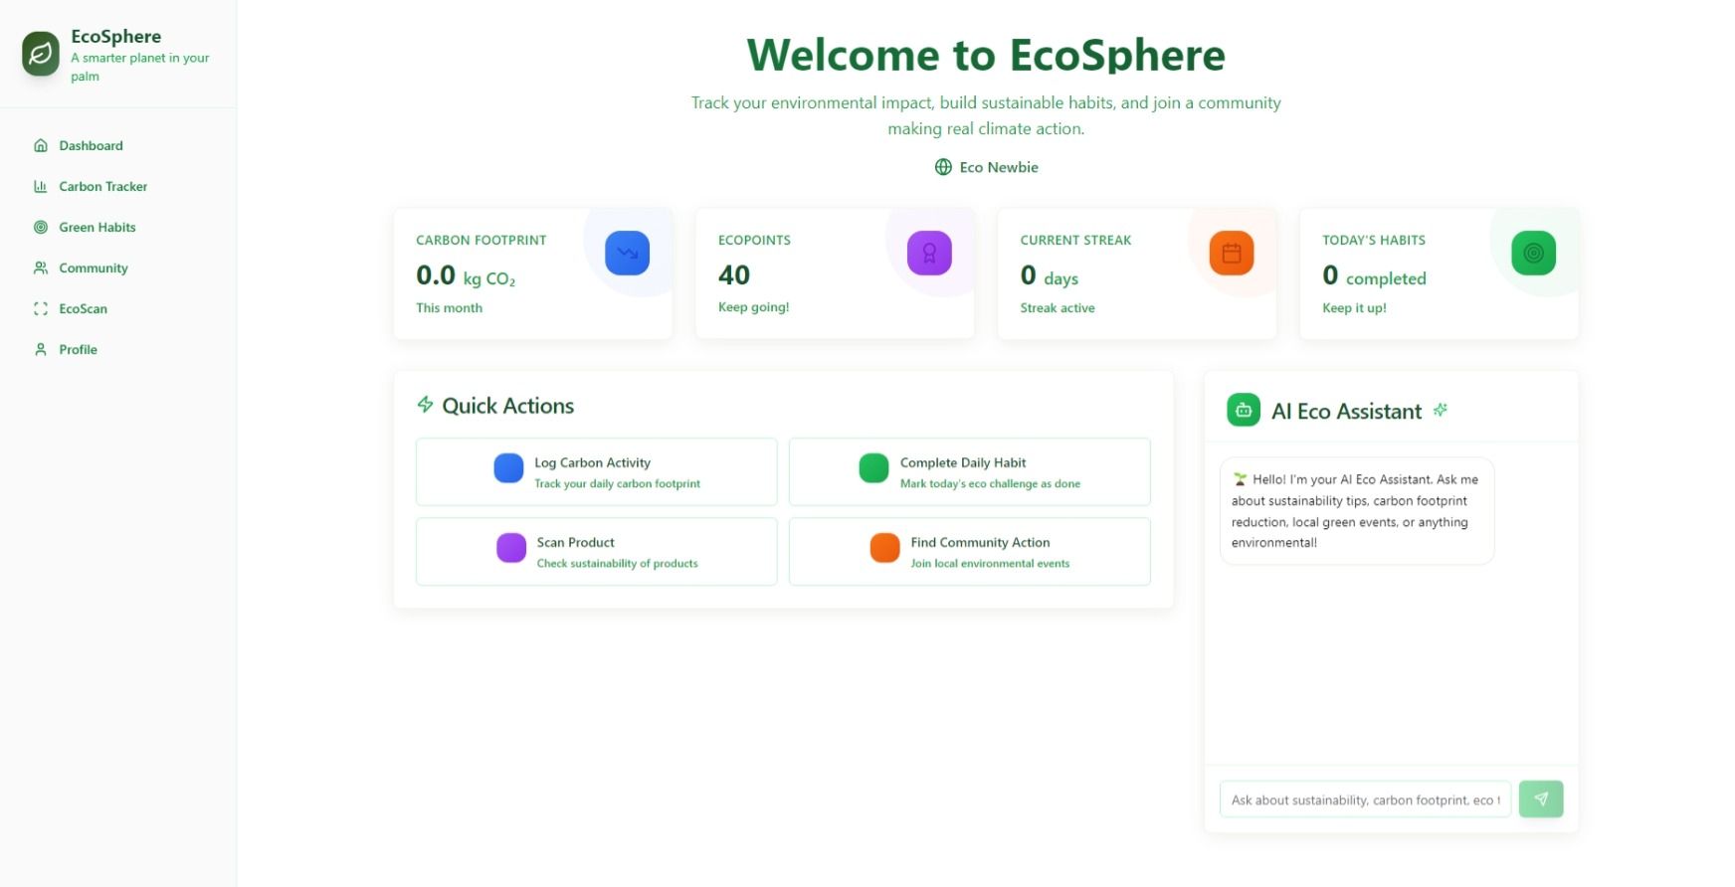Screen dimensions: 1735x887
Task: Choose the Complete Daily Habit quick action
Action: tap(970, 471)
